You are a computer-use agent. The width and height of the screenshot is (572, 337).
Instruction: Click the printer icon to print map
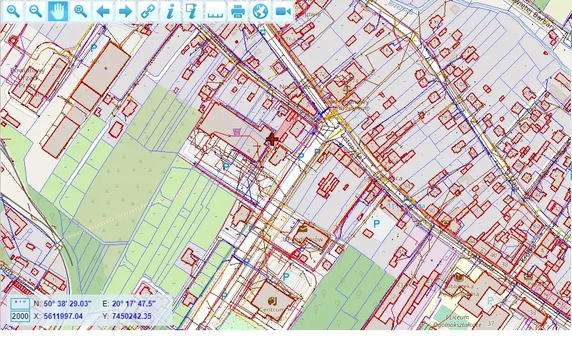237,11
